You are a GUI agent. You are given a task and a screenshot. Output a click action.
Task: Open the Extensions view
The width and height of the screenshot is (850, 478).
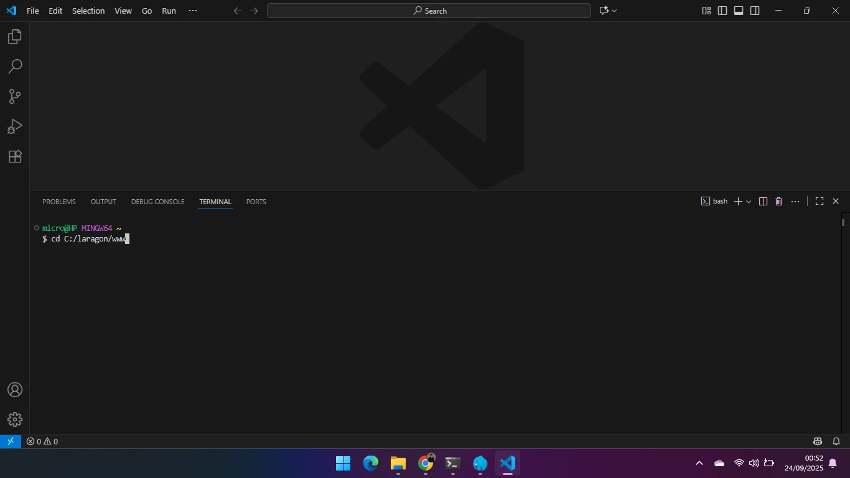[x=15, y=156]
